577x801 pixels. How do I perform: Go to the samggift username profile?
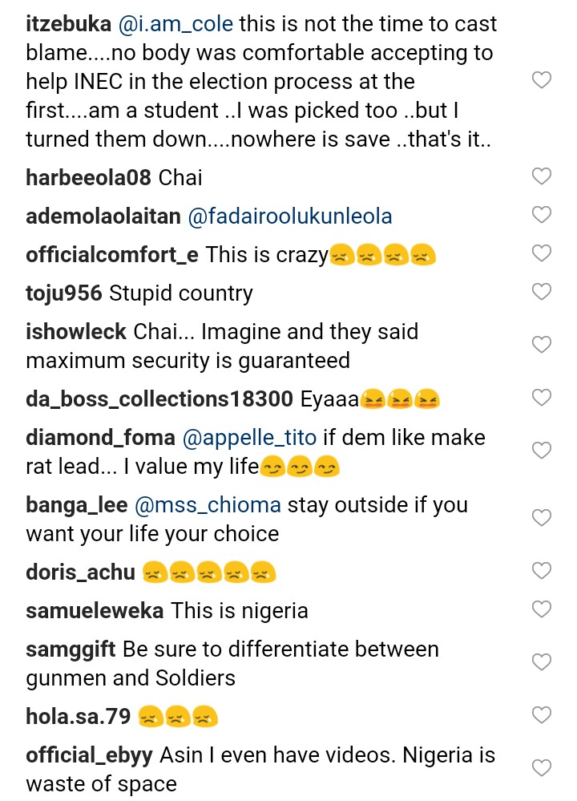coord(71,649)
